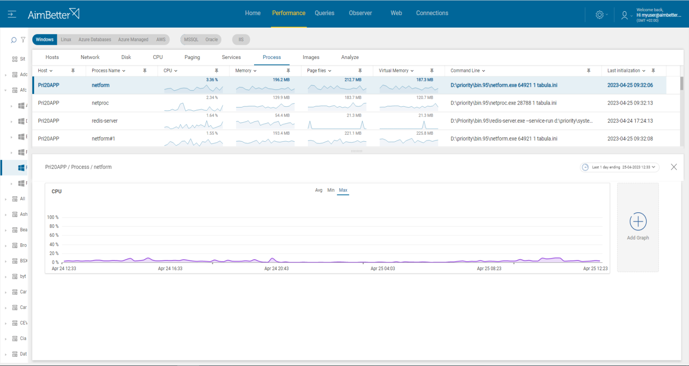Image resolution: width=689 pixels, height=366 pixels.
Task: Switch to the Services tab
Action: click(x=231, y=57)
